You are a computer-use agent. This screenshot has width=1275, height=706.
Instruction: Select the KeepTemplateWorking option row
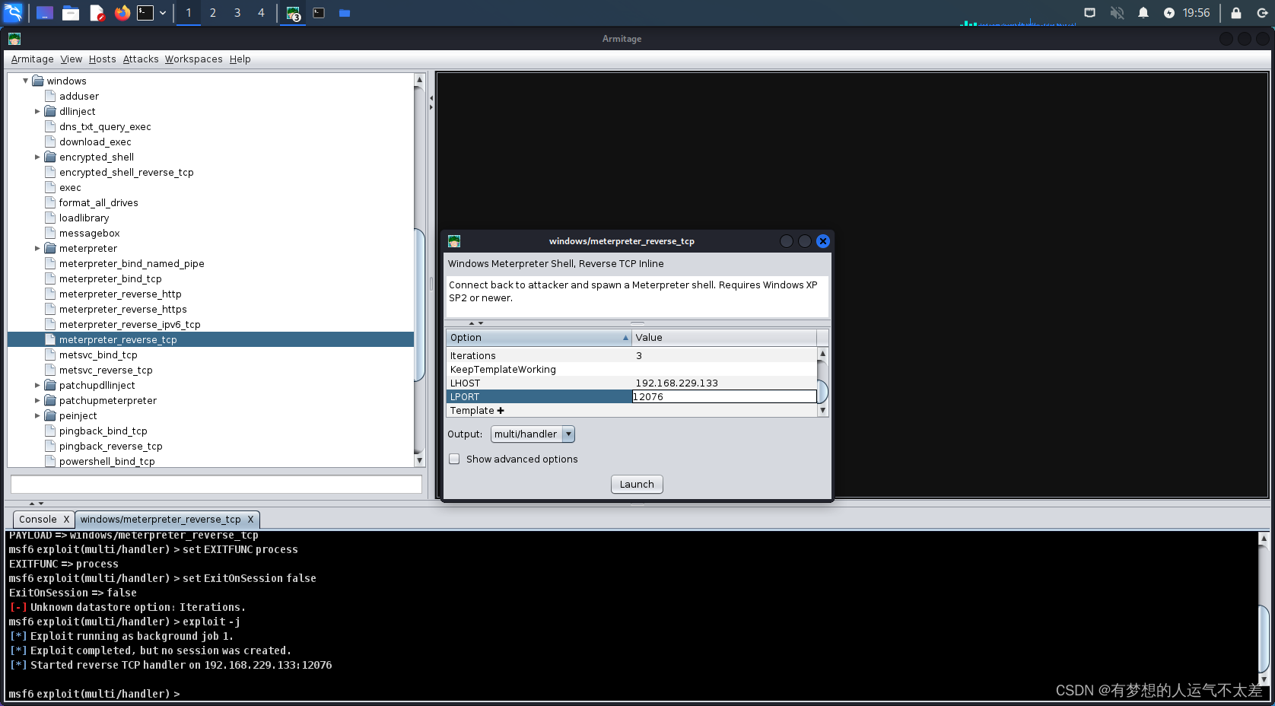pyautogui.click(x=631, y=369)
